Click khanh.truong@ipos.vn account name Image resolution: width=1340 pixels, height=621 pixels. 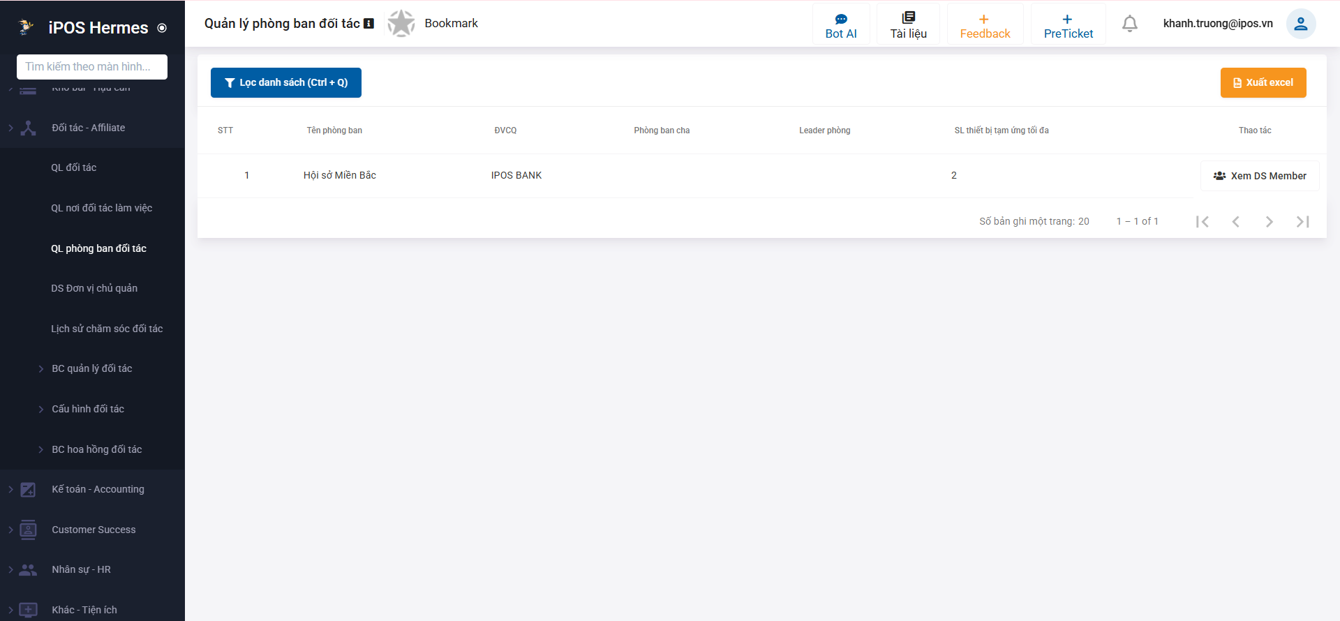[1218, 23]
